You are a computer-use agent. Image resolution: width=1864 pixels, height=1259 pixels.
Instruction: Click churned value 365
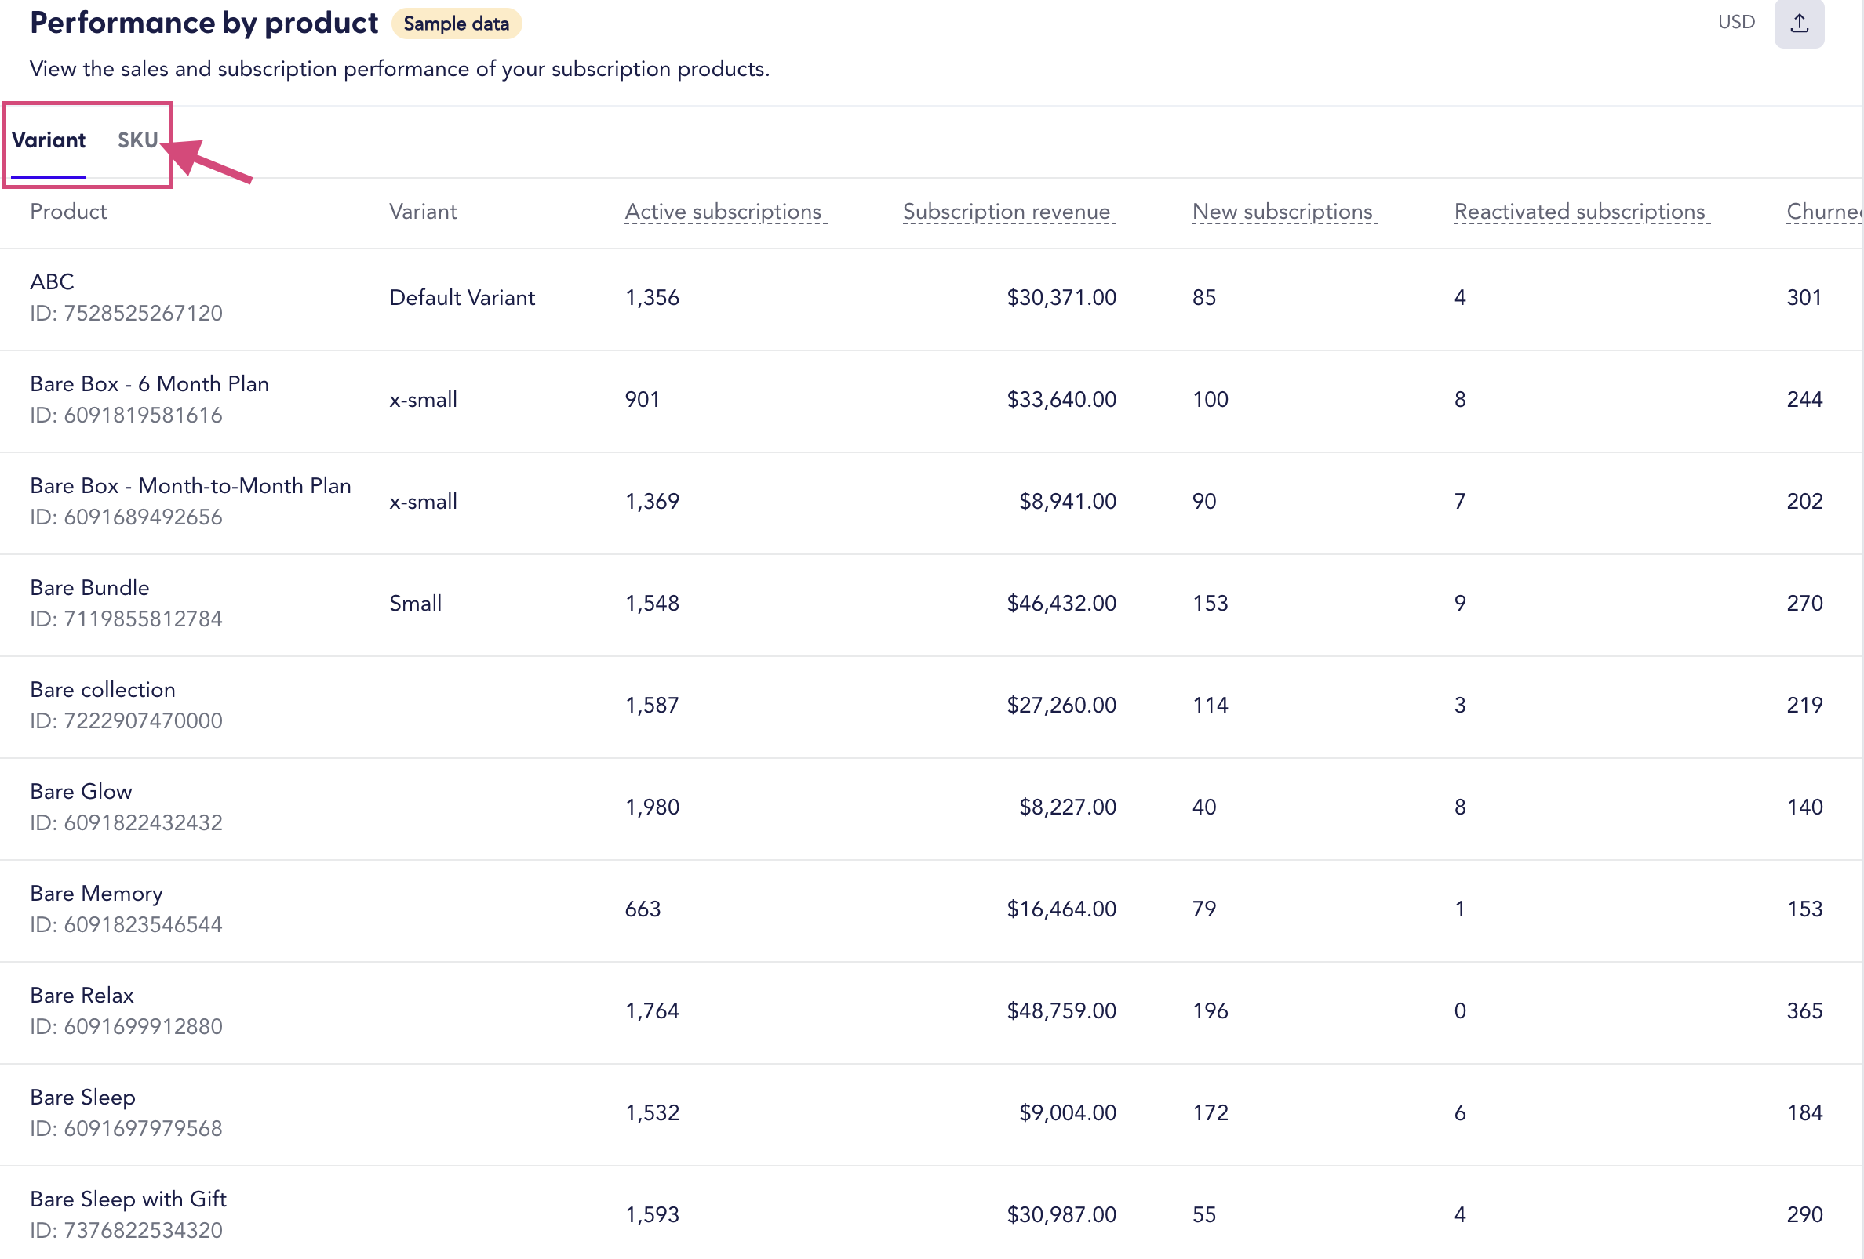coord(1804,1010)
